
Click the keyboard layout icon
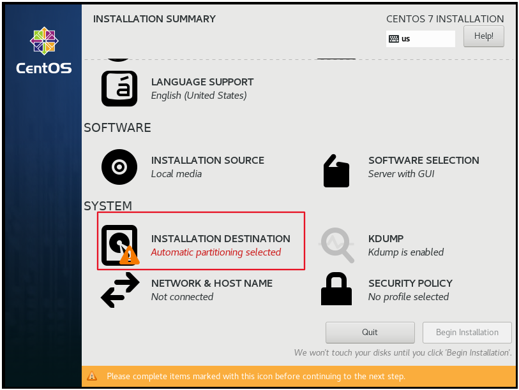tap(393, 39)
